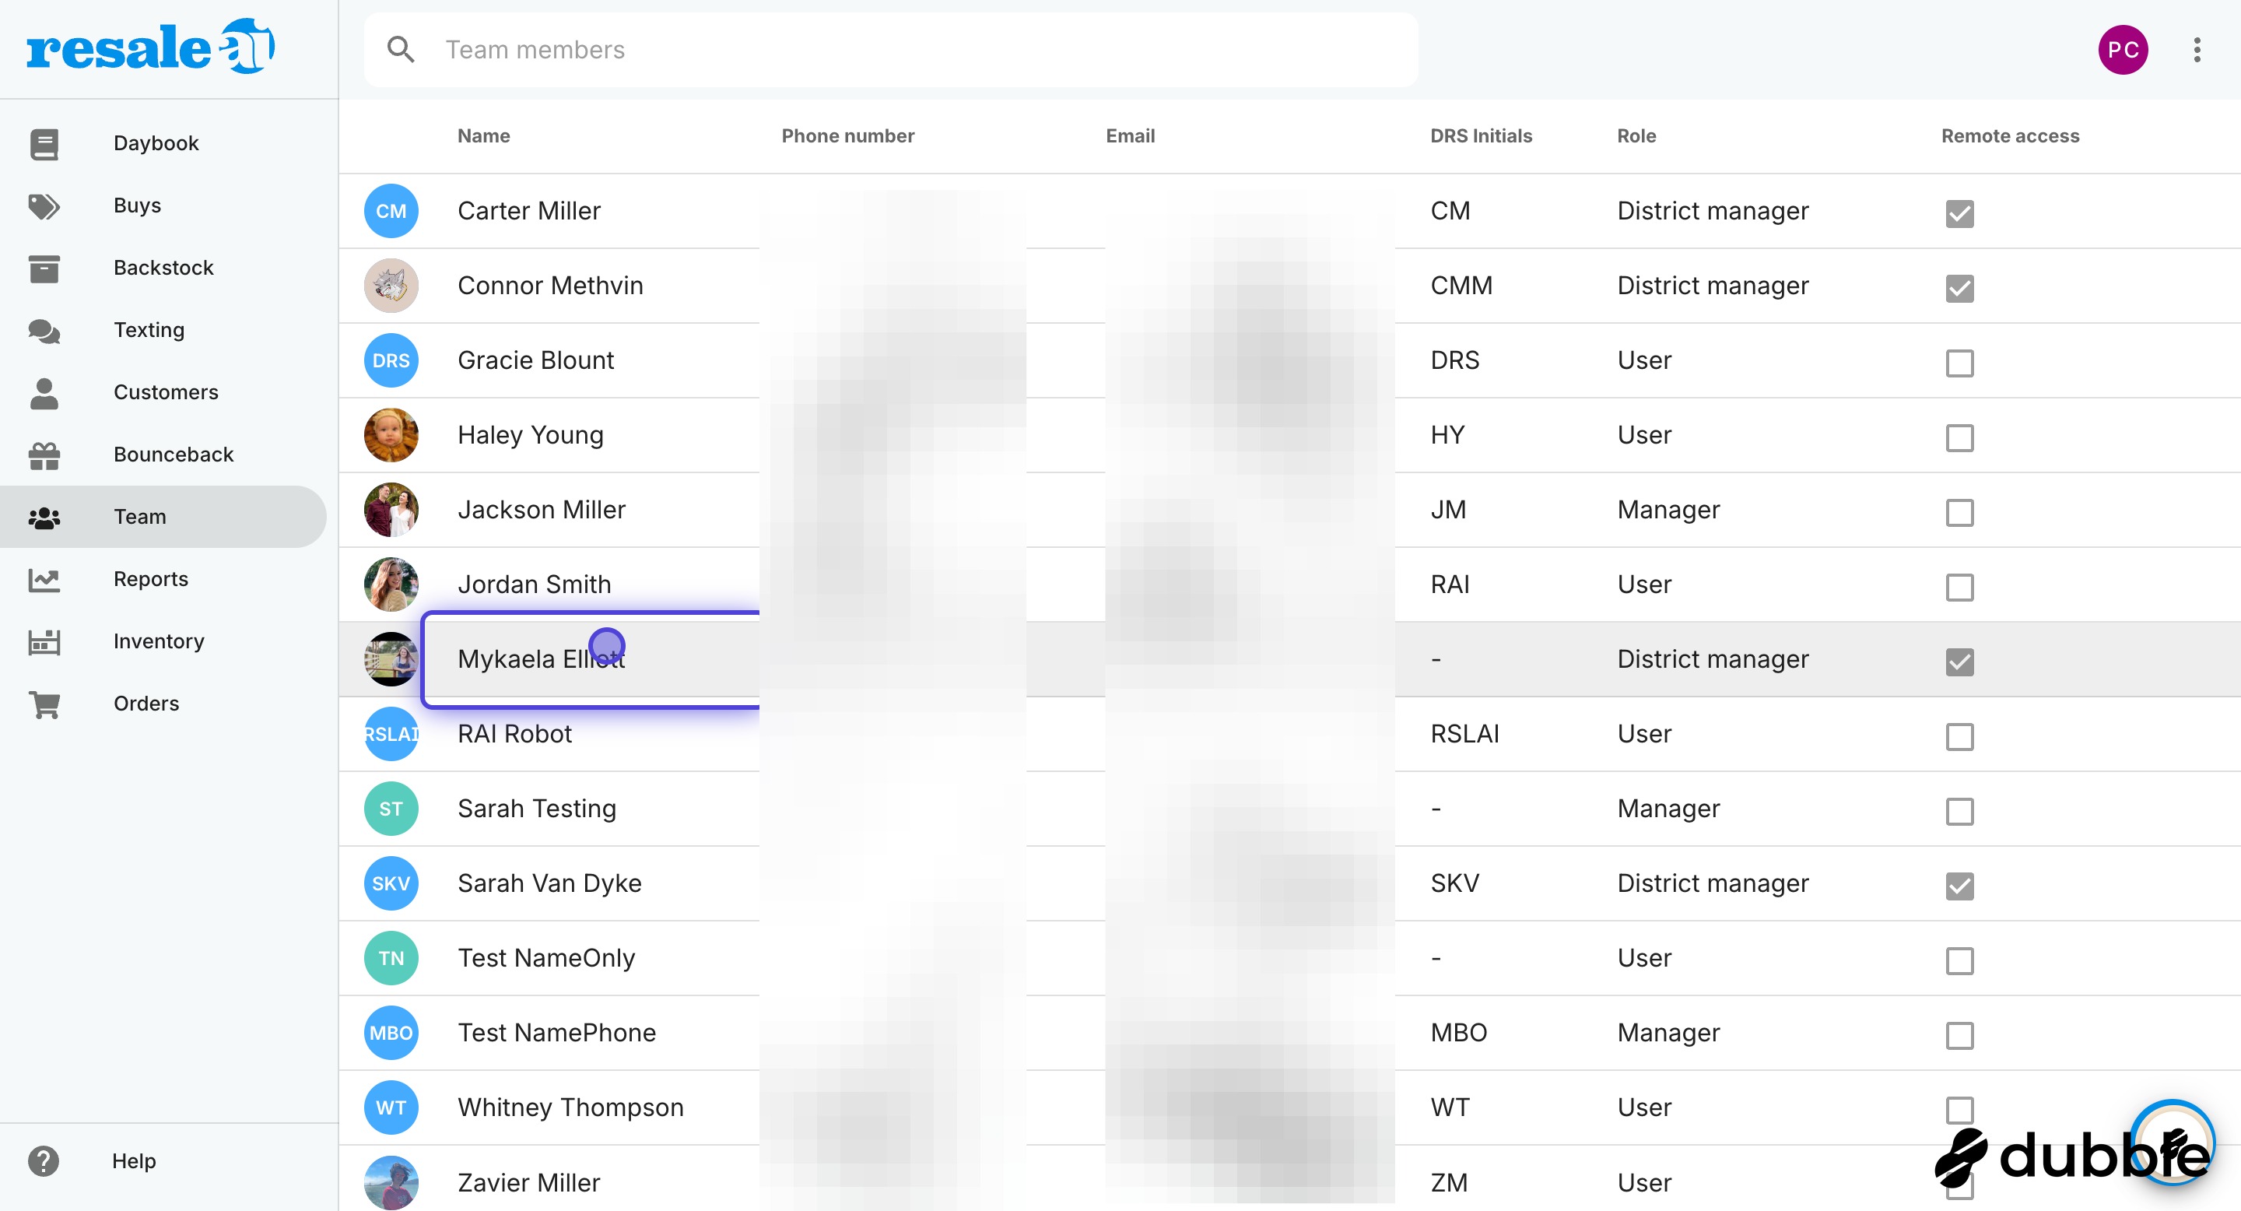Toggle remote access for Connor Methvin
Image resolution: width=2241 pixels, height=1211 pixels.
pos(1959,288)
